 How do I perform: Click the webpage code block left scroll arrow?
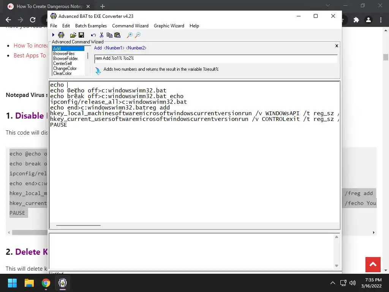(x=9, y=233)
